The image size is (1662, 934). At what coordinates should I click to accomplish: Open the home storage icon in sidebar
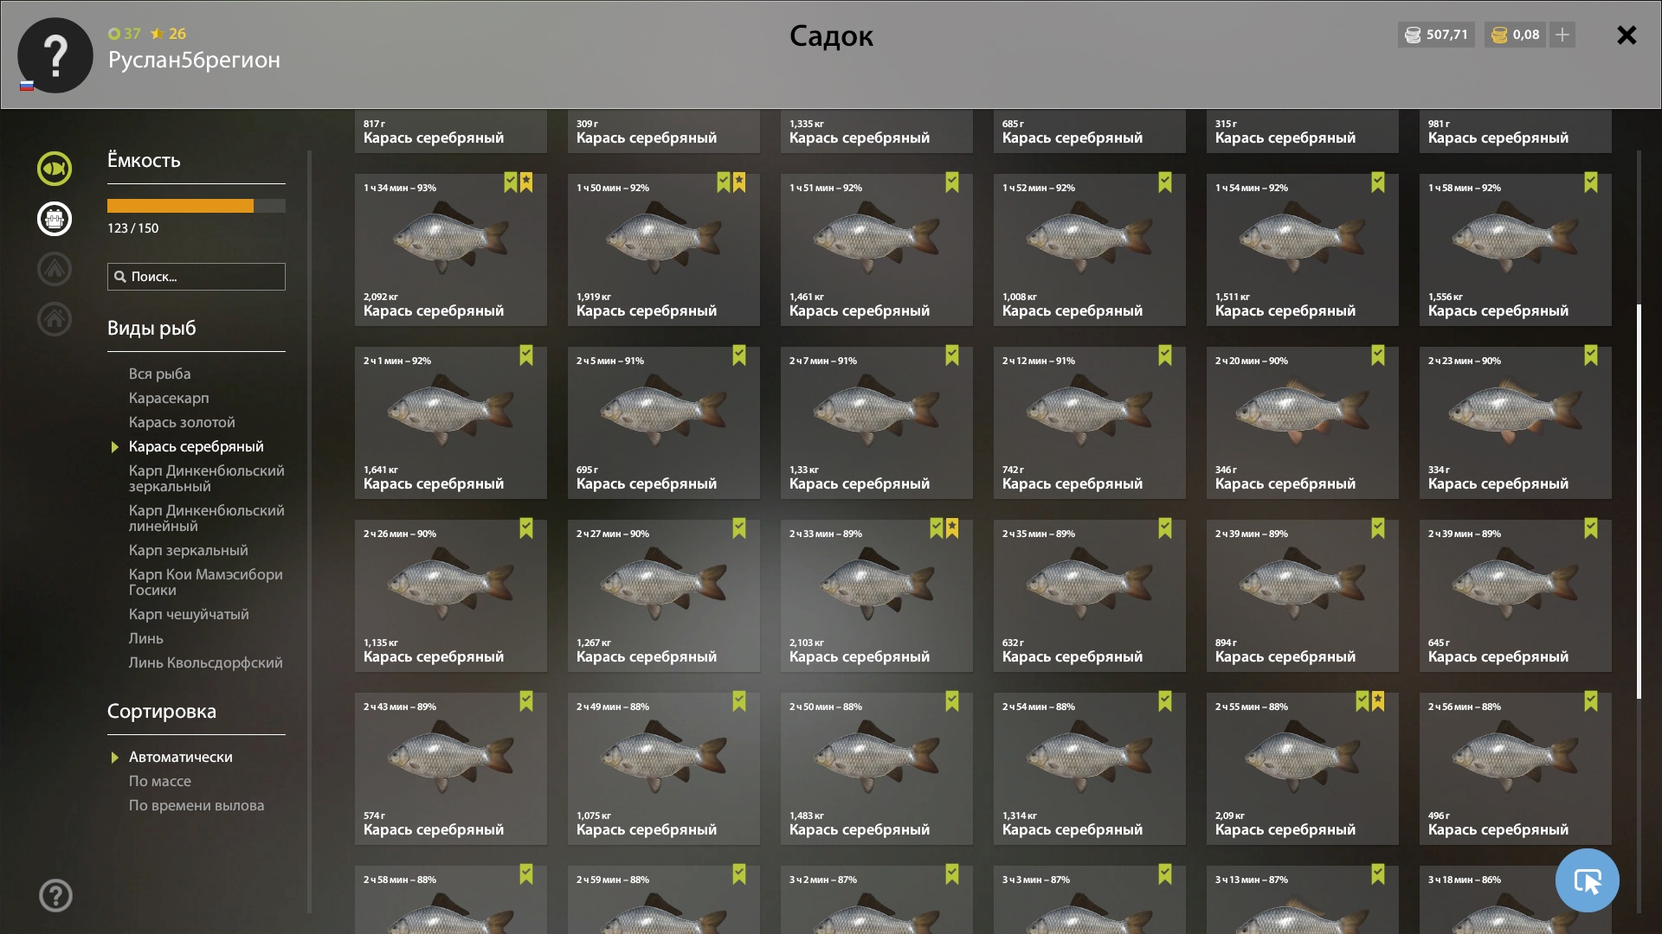click(x=55, y=319)
